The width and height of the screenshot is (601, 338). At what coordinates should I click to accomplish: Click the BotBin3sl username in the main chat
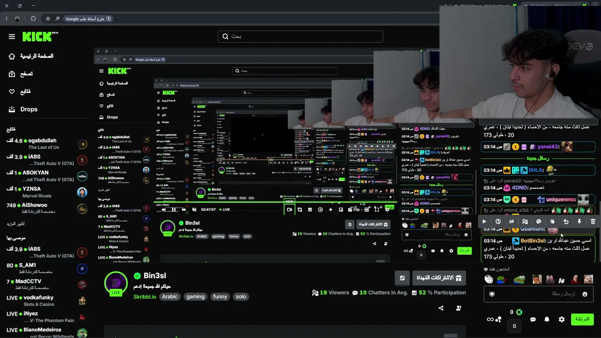coord(533,241)
